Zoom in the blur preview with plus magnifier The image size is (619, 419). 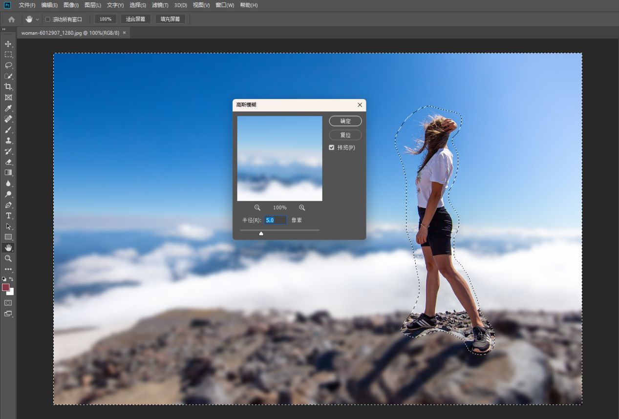click(x=302, y=207)
